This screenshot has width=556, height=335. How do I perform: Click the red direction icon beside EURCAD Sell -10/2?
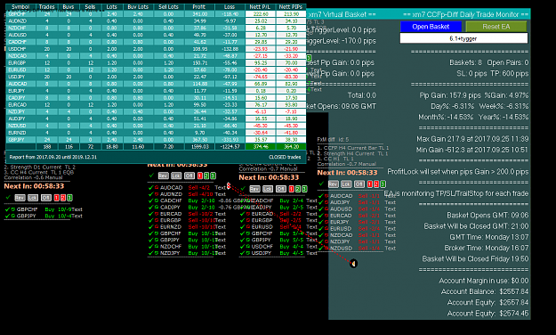click(x=157, y=214)
